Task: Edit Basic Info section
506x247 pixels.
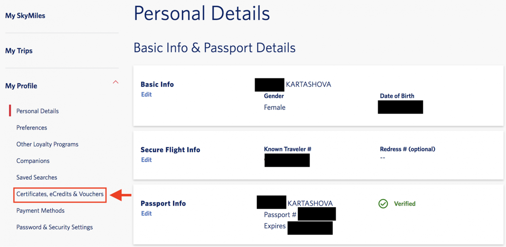Action: pyautogui.click(x=146, y=95)
